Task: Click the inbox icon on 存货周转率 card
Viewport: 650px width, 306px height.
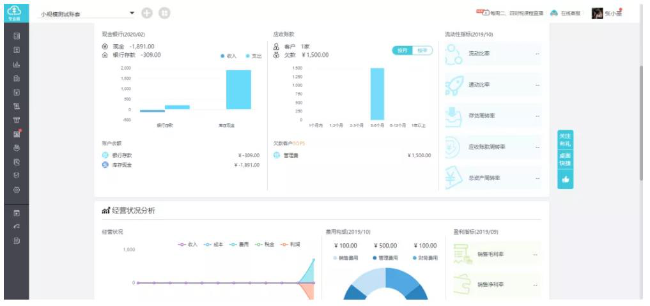Action: pyautogui.click(x=453, y=116)
